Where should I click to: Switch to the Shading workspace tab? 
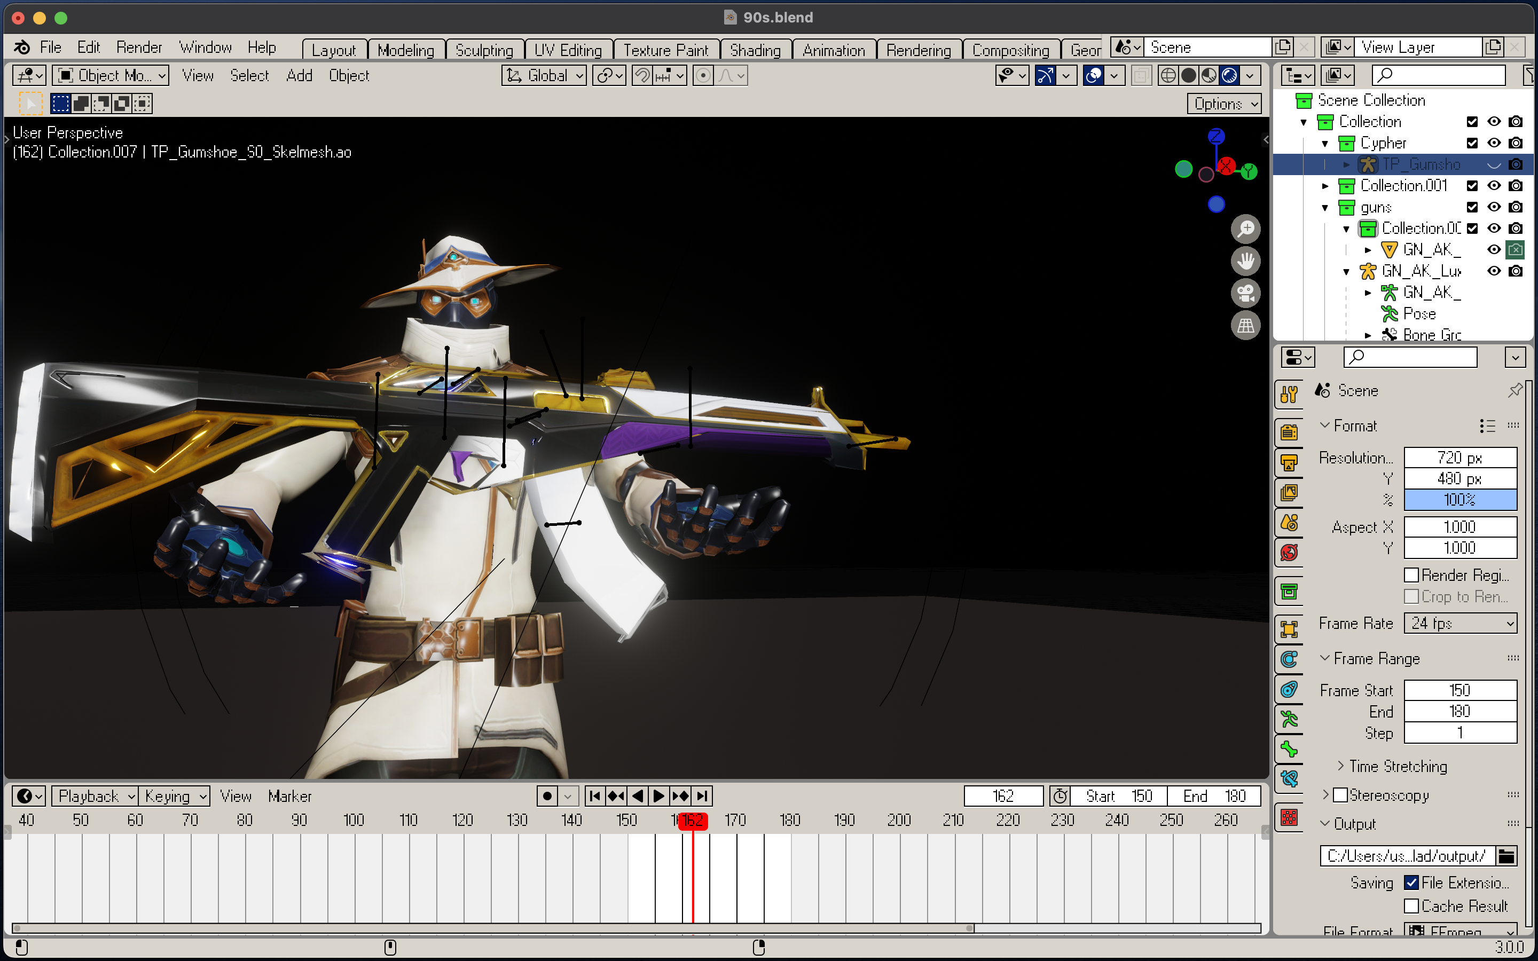point(755,50)
